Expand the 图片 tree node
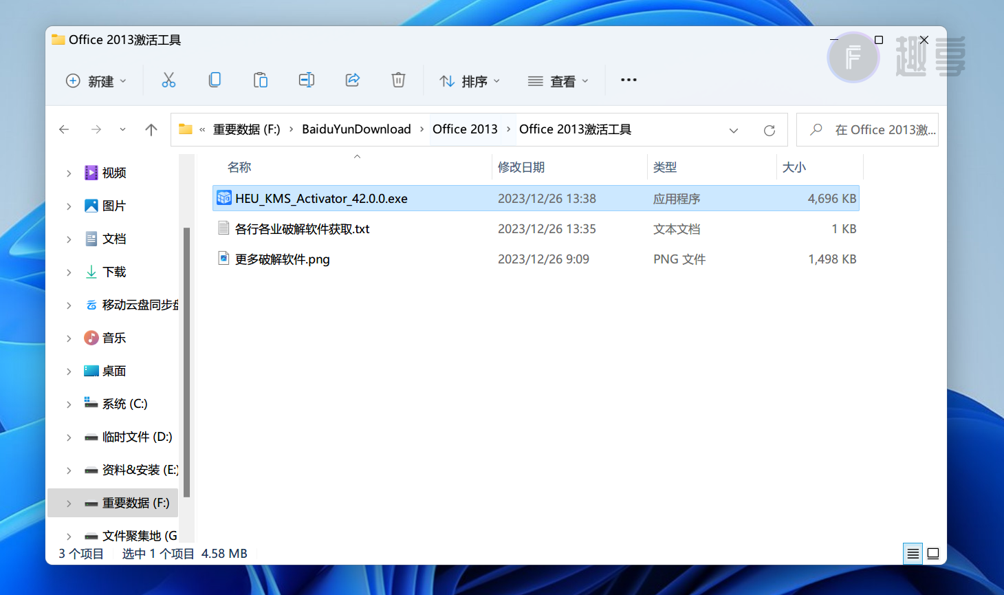 (69, 206)
